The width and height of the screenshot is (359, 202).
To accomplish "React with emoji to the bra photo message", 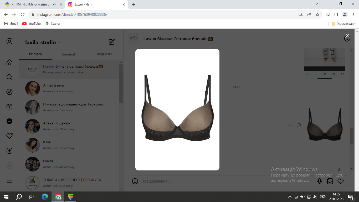I will 299,125.
